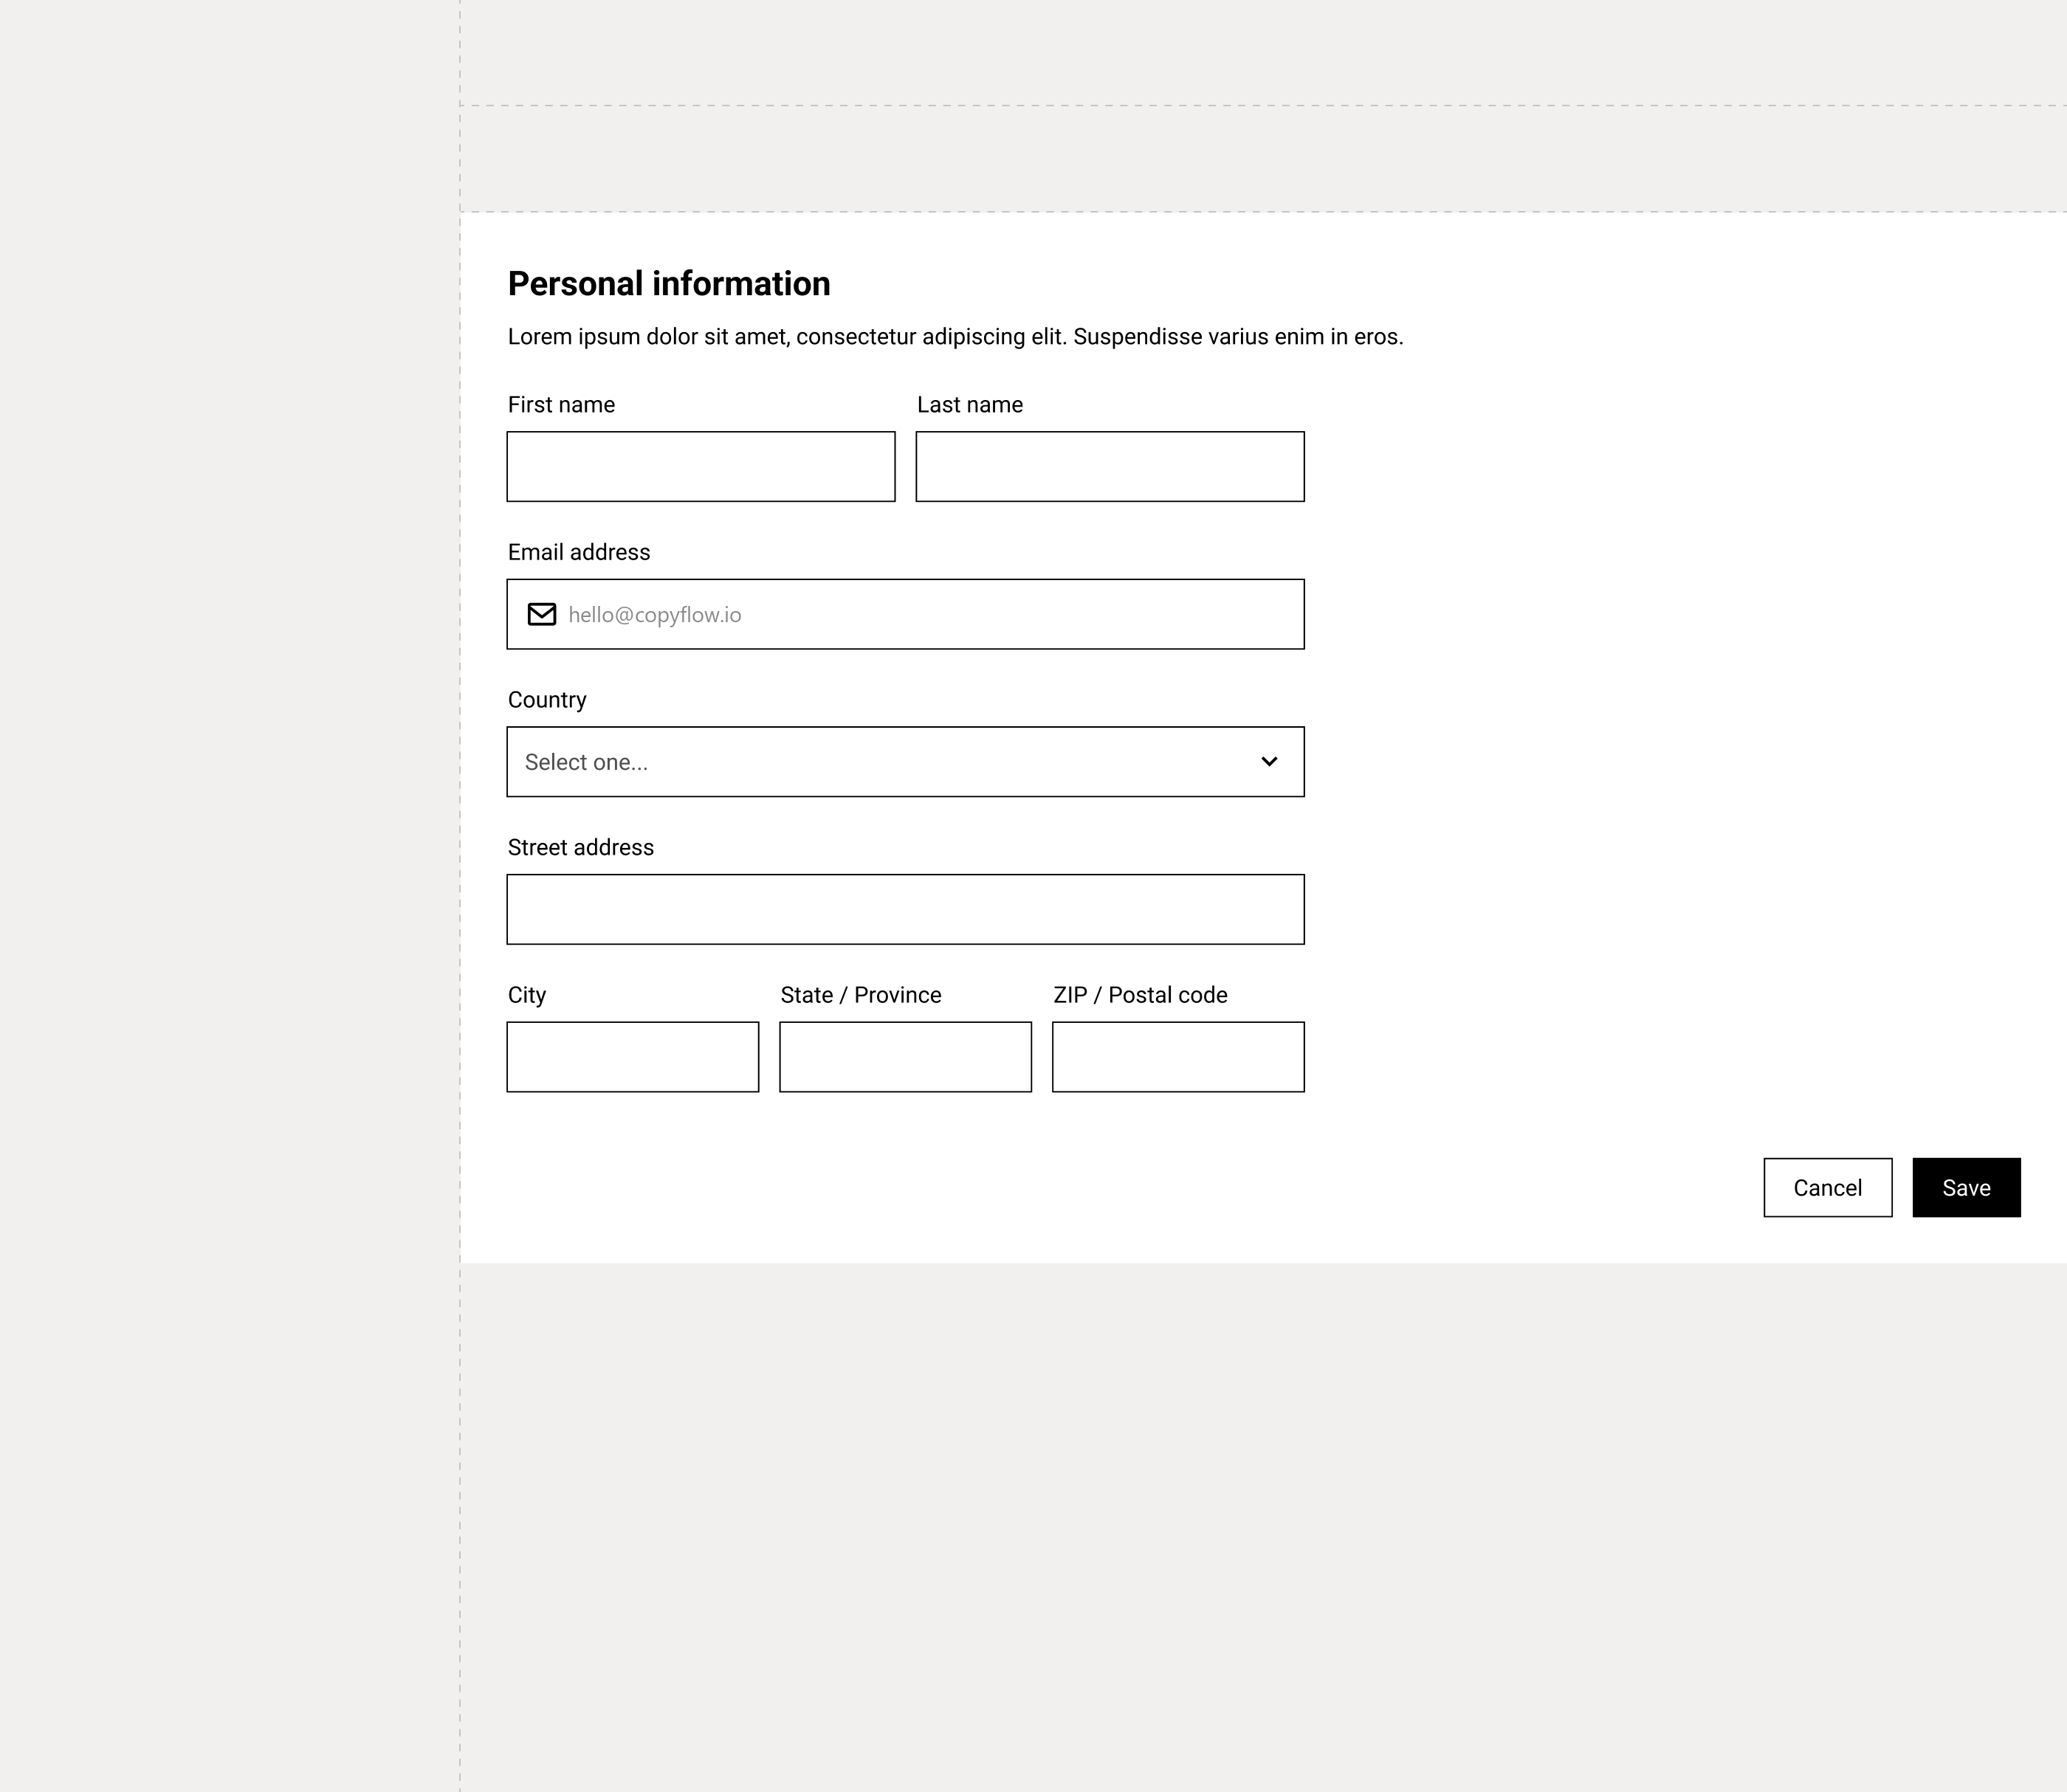Focus the First name input field
Image resolution: width=2067 pixels, height=1792 pixels.
point(701,467)
